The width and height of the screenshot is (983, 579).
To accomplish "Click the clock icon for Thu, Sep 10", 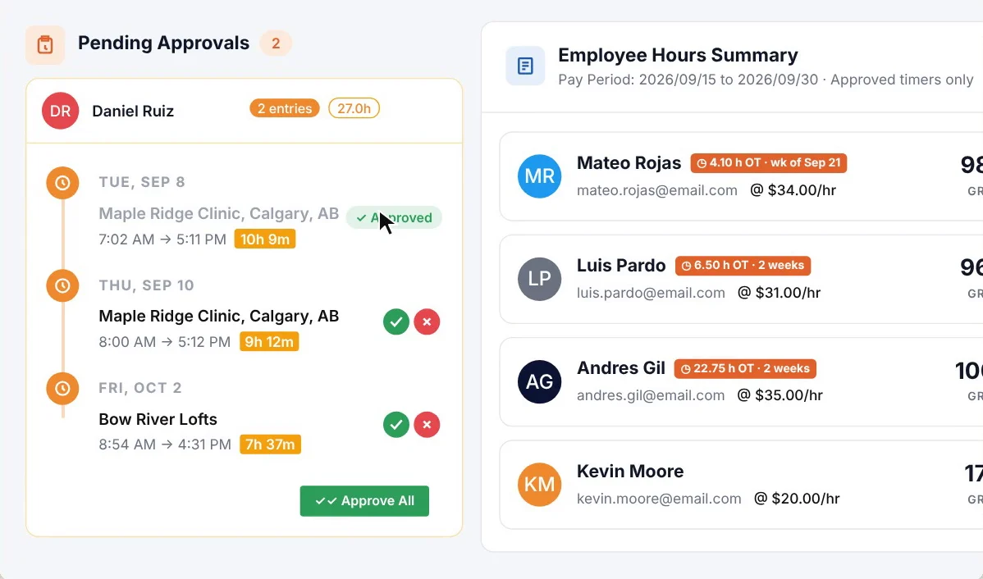I will [62, 285].
